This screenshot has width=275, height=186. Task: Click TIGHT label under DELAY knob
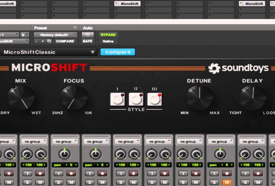[236, 113]
